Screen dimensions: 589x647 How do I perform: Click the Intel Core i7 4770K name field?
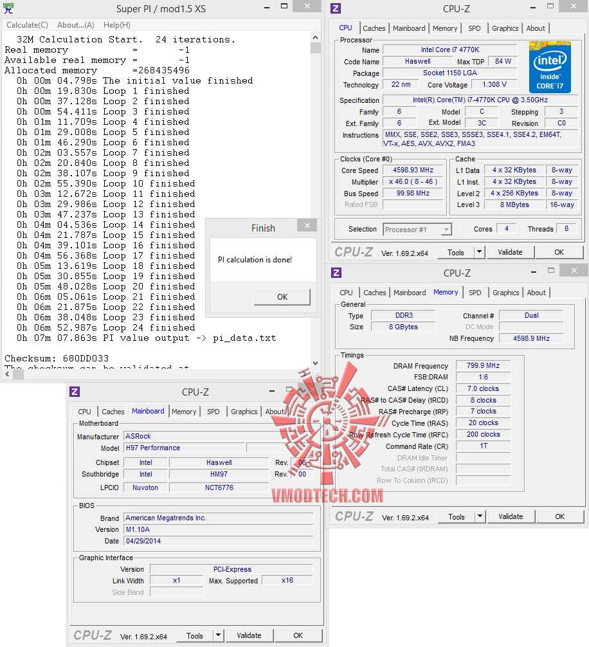click(450, 50)
